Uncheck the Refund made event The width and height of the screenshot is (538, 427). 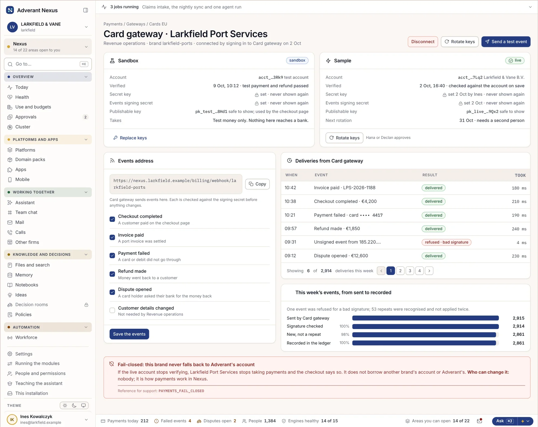[x=112, y=274]
